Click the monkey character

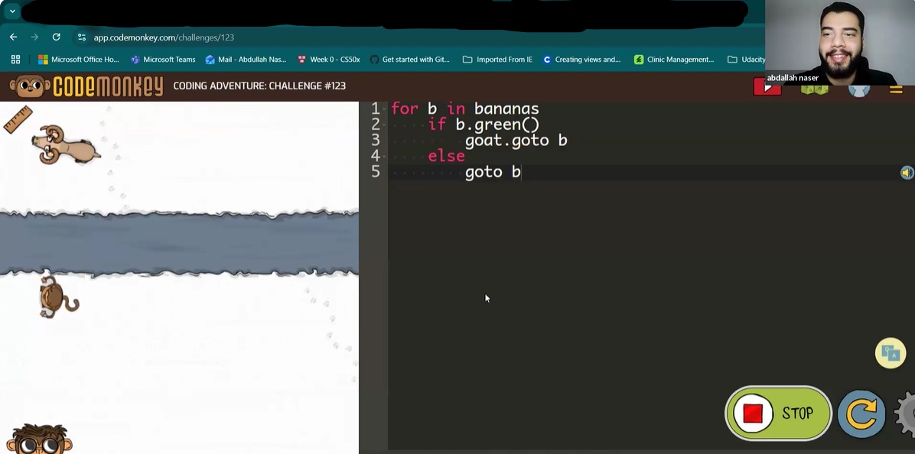tap(58, 297)
